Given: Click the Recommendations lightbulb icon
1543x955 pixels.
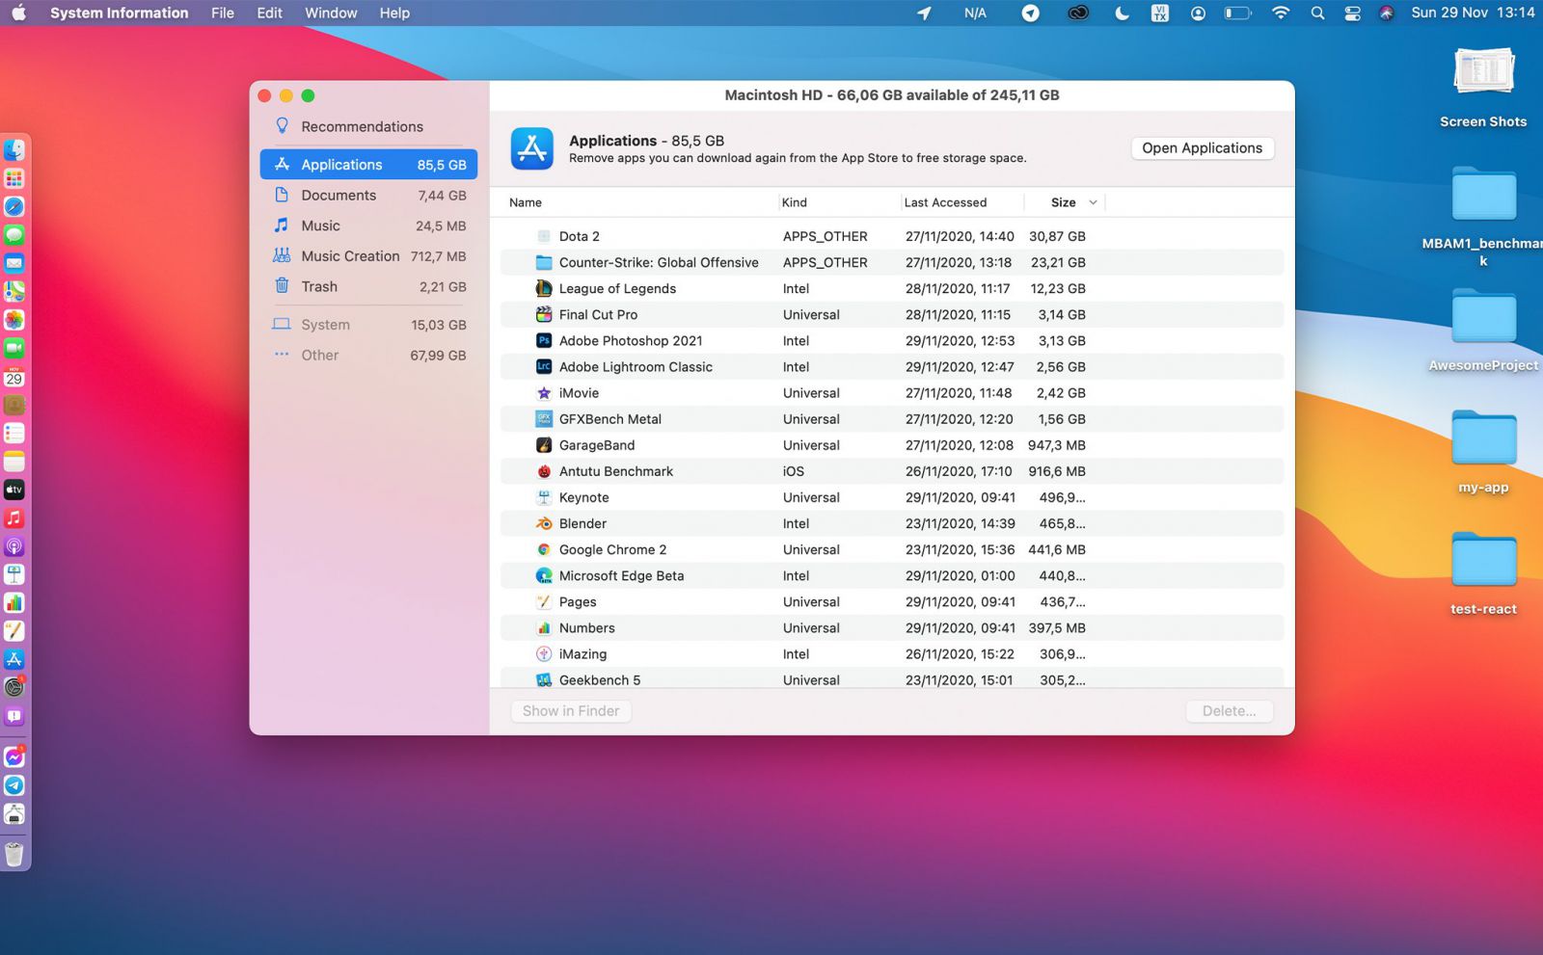Looking at the screenshot, I should pyautogui.click(x=282, y=125).
